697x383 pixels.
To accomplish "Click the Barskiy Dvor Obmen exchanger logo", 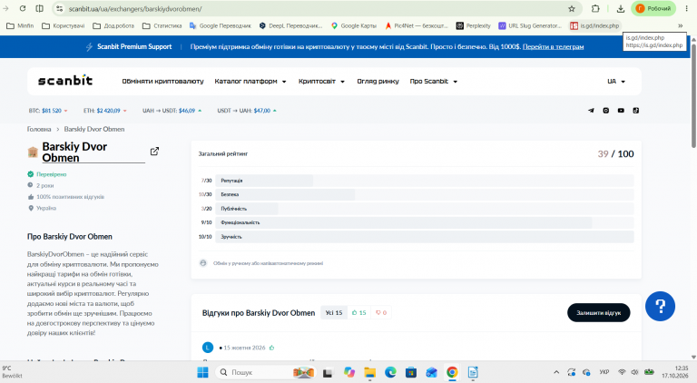I will point(33,152).
